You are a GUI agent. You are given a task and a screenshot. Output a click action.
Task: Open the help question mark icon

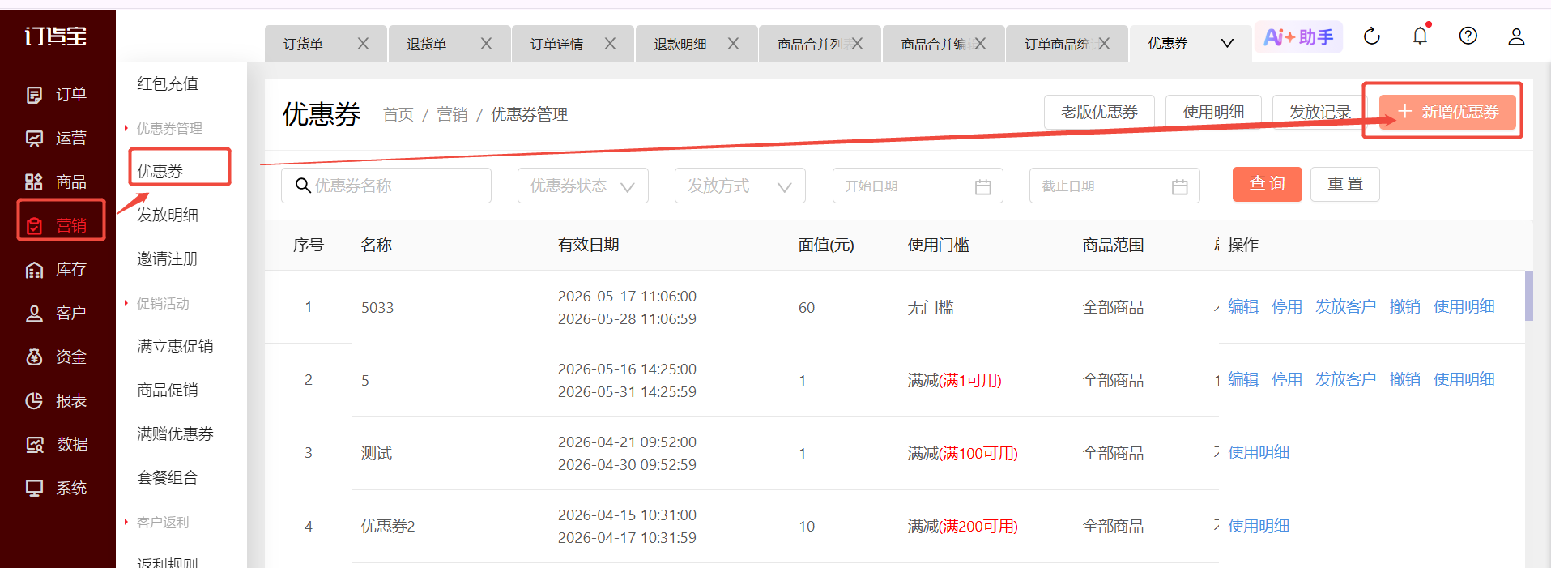[x=1468, y=36]
